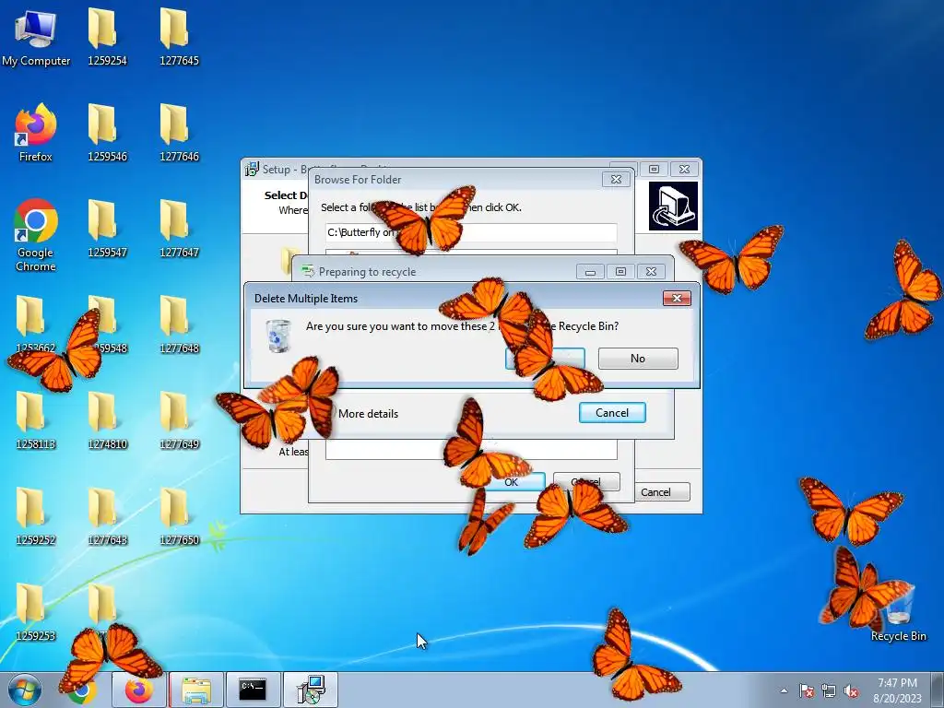Select folder 1259254 on desktop
This screenshot has width=944, height=708.
click(107, 37)
